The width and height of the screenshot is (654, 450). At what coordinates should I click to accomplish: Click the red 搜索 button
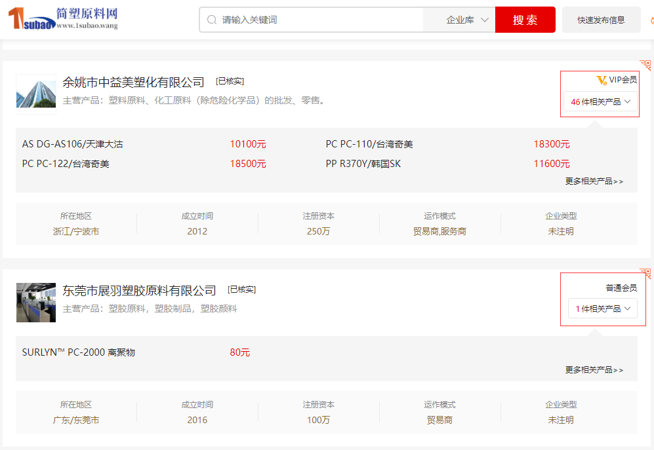(x=525, y=20)
